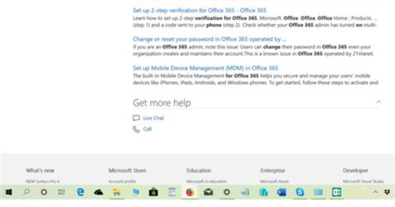
Task: Open Task View on taskbar
Action: click(61, 192)
